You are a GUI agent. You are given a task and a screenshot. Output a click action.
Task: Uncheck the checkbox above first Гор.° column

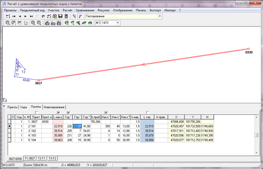coord(68,113)
